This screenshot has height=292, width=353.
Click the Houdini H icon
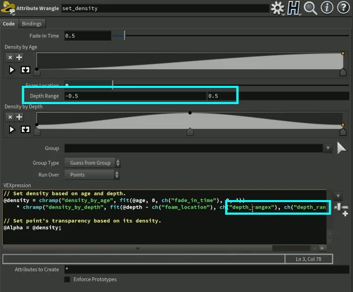293,8
